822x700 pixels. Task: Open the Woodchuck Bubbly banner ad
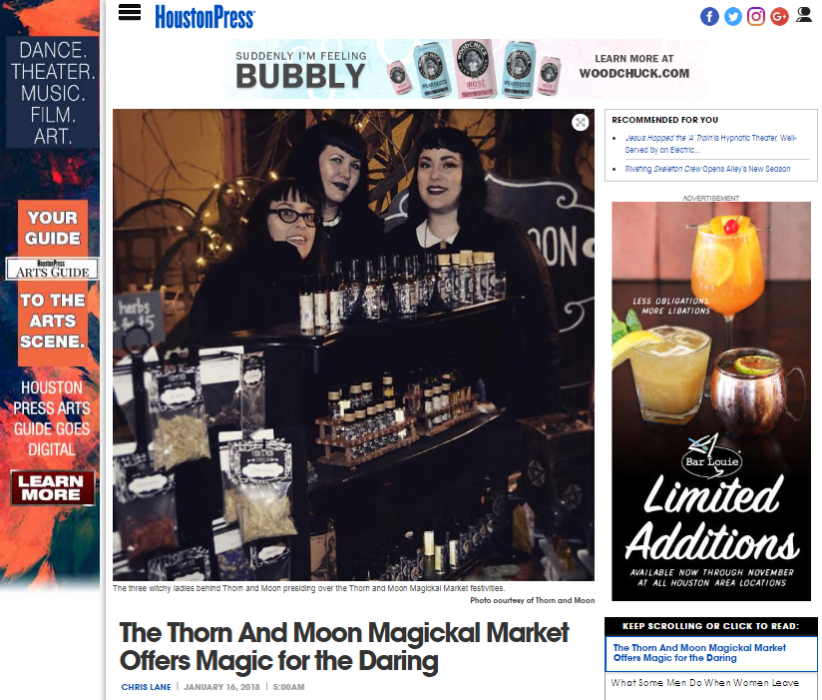coord(465,69)
